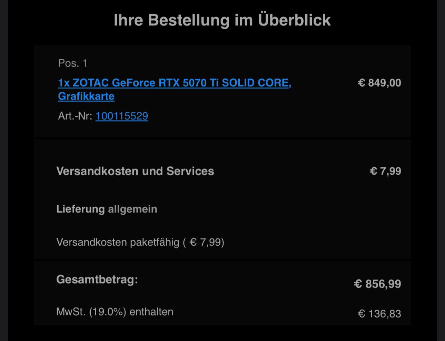The height and width of the screenshot is (341, 445).
Task: Click the Gesamtbetrag: label
Action: [x=97, y=279]
